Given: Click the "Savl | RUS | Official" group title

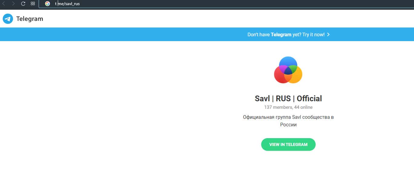Looking at the screenshot, I should 288,99.
